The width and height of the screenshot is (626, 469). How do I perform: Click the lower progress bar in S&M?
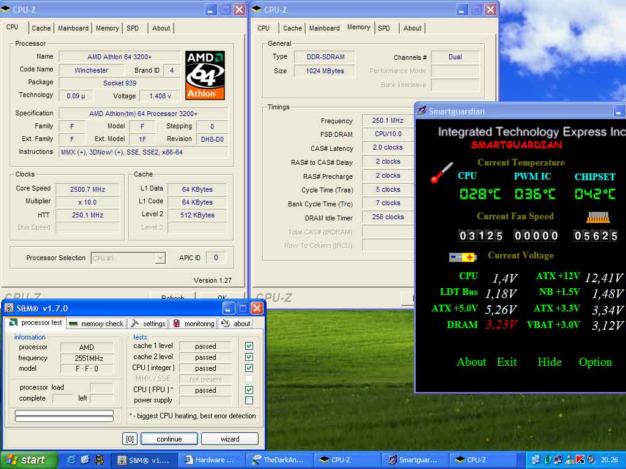point(64,419)
